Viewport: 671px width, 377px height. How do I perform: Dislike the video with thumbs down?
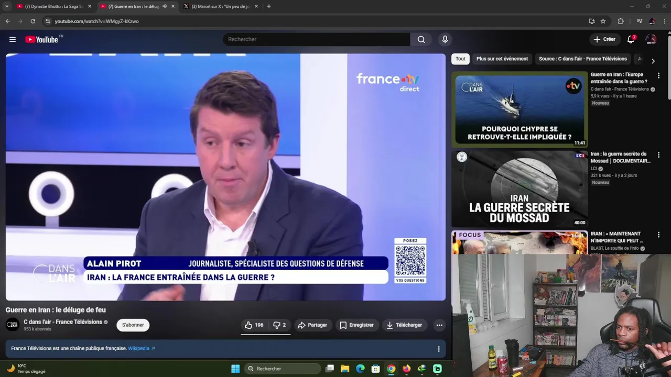point(279,325)
